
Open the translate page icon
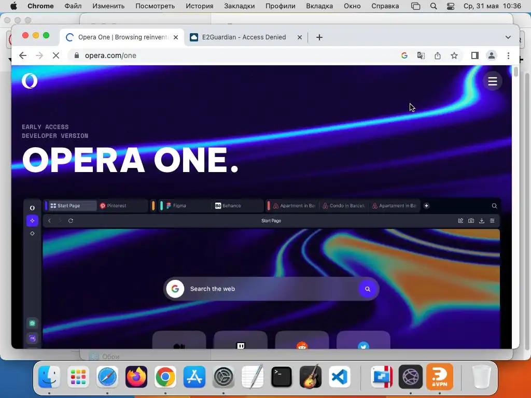tap(421, 55)
